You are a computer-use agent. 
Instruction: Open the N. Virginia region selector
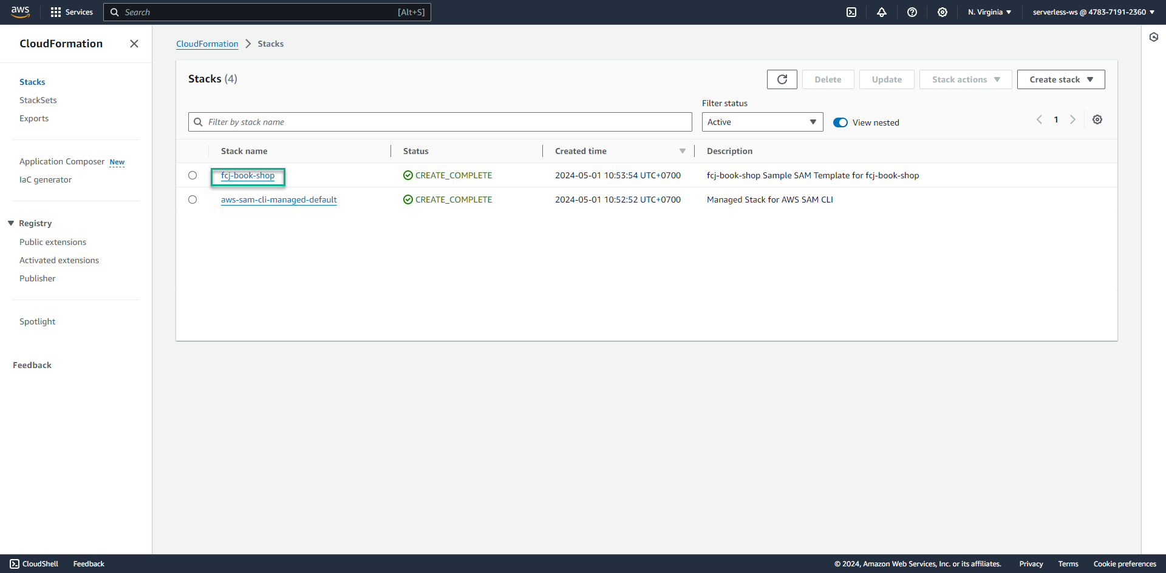[x=989, y=12]
